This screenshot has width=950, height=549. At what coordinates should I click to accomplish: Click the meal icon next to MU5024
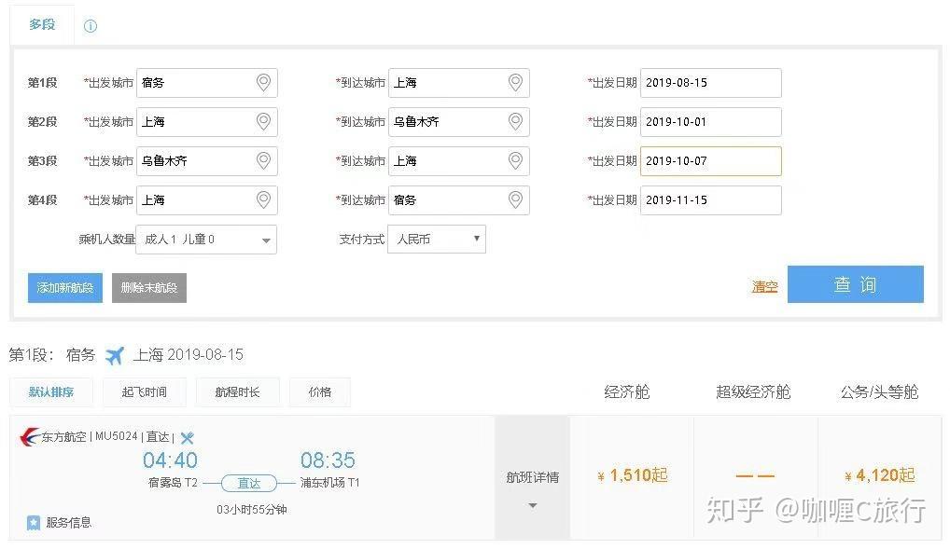(x=188, y=438)
